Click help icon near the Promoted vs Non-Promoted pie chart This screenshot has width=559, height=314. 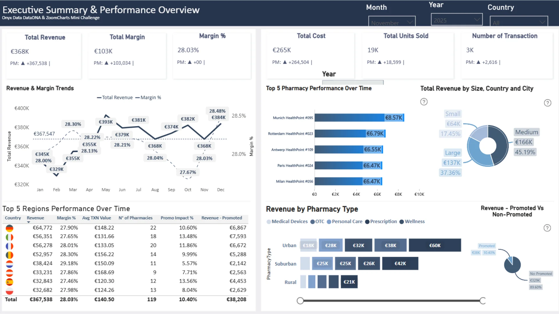click(x=547, y=228)
